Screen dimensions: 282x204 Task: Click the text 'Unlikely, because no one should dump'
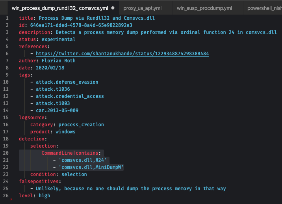(x=87, y=189)
